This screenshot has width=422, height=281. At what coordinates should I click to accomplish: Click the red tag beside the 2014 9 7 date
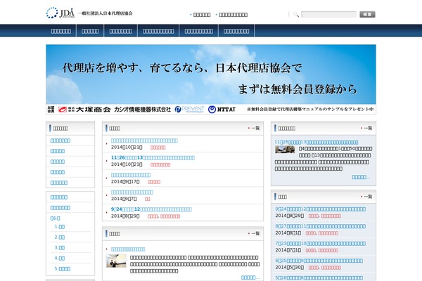pyautogui.click(x=148, y=200)
